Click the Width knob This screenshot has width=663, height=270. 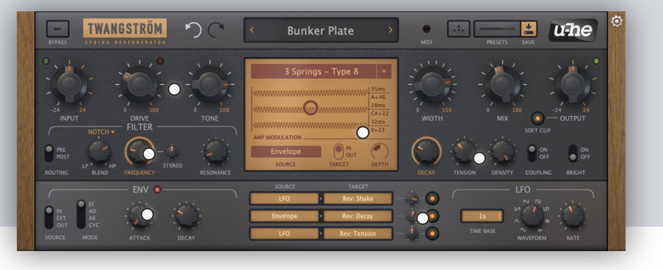pos(432,84)
